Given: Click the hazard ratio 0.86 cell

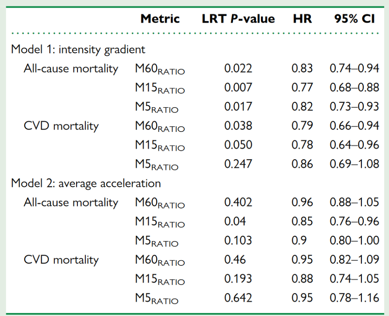Looking at the screenshot, I should [x=302, y=164].
